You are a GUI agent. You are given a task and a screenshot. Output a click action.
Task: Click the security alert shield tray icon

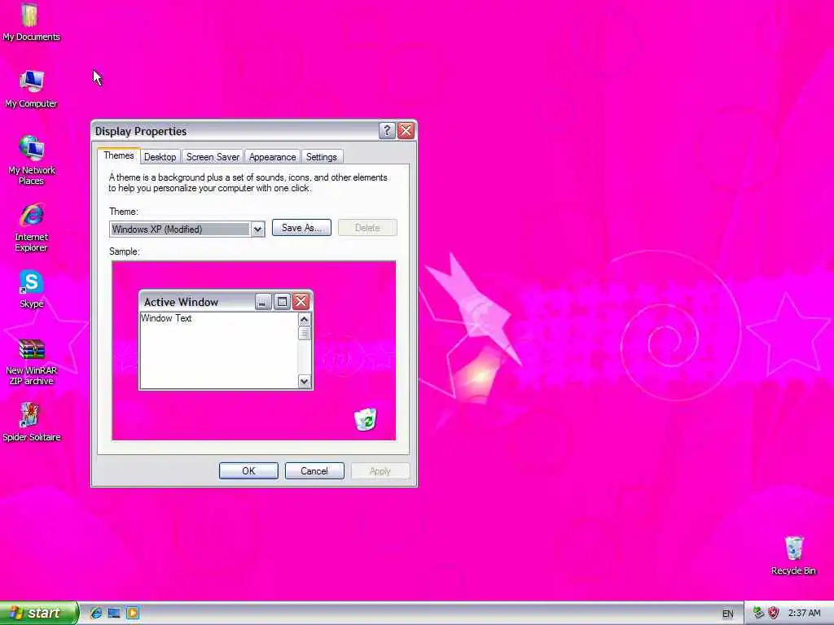774,613
